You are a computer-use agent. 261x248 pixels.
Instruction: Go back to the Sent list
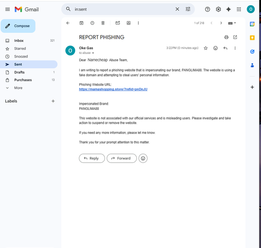pos(68,23)
